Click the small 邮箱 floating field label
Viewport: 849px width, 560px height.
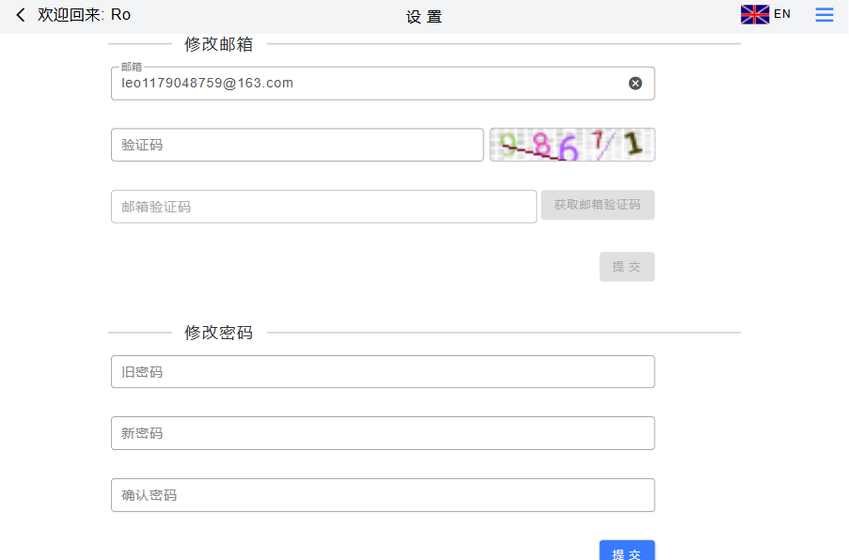pos(132,67)
